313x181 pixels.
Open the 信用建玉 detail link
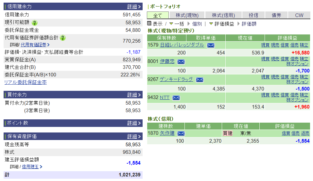click(30, 167)
